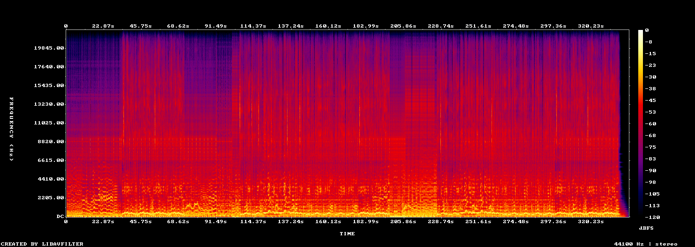Click the 0 value atop dBFS legend
Image resolution: width=695 pixels, height=247 pixels.
point(647,30)
